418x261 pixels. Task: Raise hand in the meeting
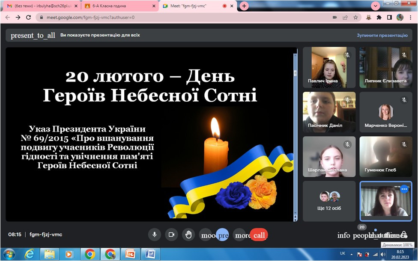(x=188, y=235)
